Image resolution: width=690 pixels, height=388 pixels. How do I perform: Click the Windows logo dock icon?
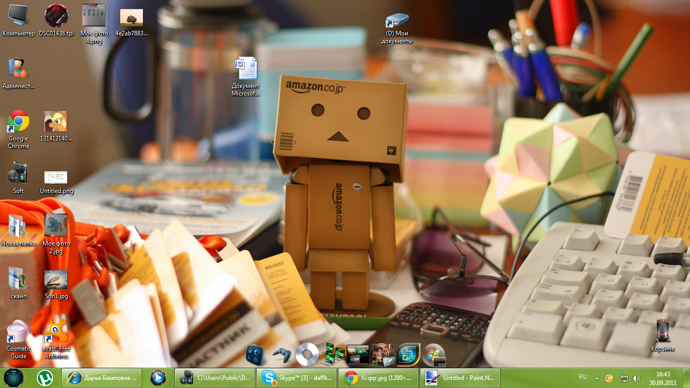click(434, 355)
